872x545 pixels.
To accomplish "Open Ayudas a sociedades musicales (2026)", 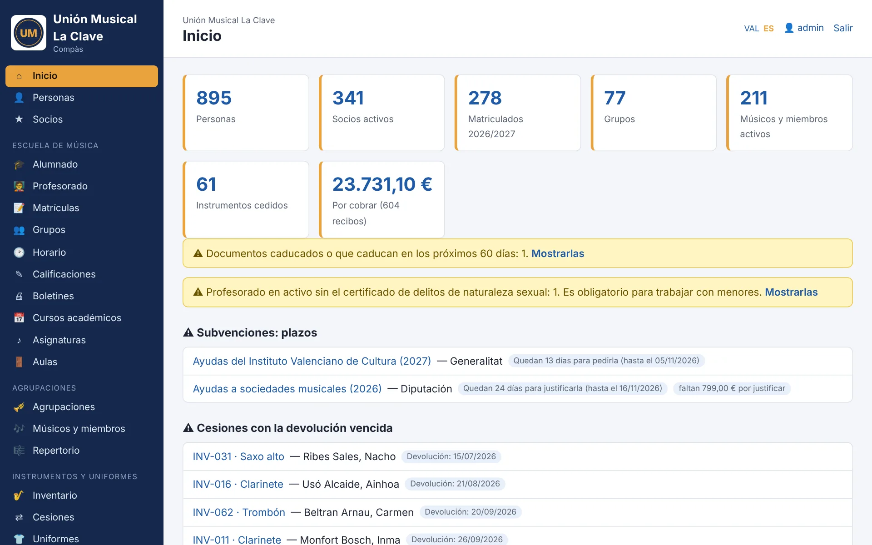I will (287, 389).
